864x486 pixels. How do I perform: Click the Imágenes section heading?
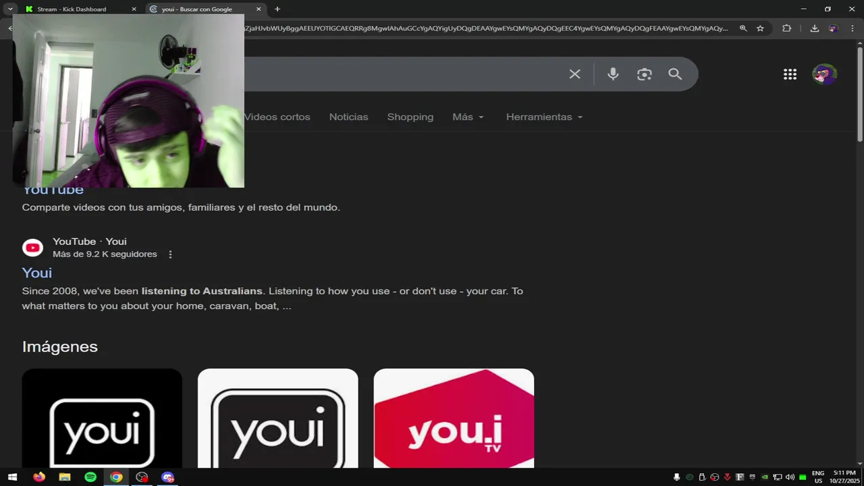click(x=60, y=346)
